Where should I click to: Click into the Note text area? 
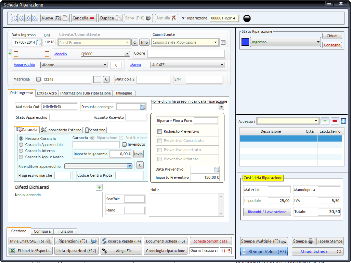[183, 205]
